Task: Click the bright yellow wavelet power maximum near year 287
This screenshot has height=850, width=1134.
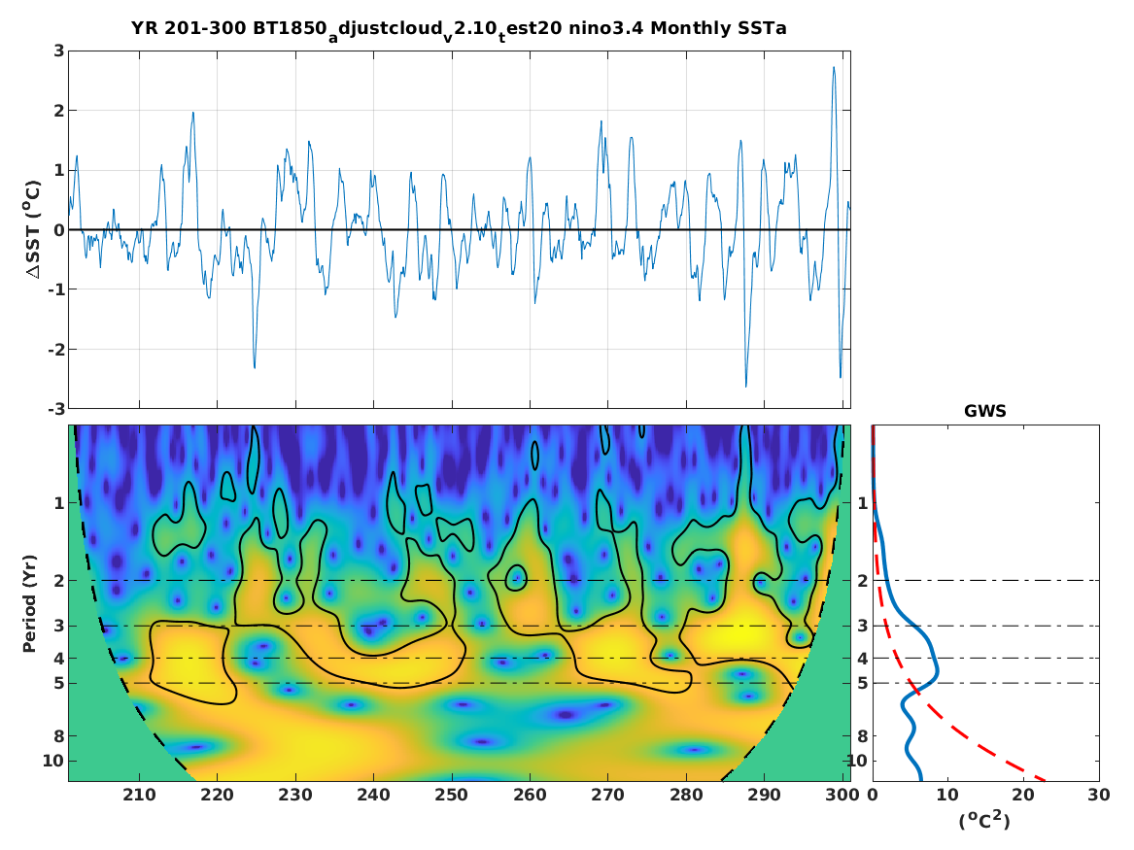Action: tap(741, 634)
